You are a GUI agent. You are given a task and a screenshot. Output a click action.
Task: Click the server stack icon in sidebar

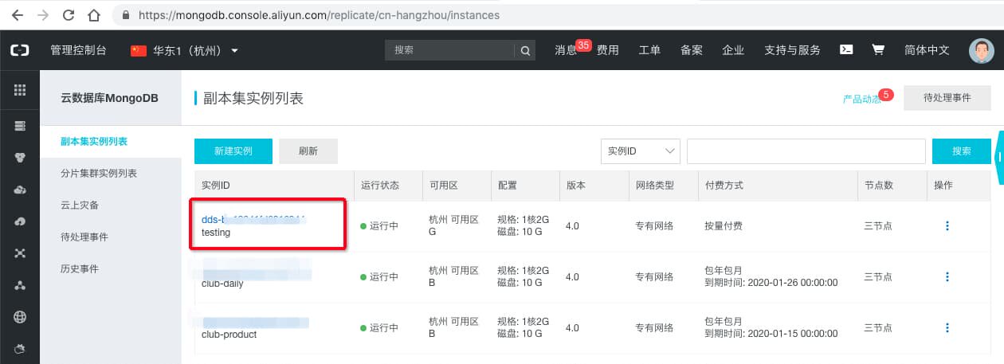point(20,126)
